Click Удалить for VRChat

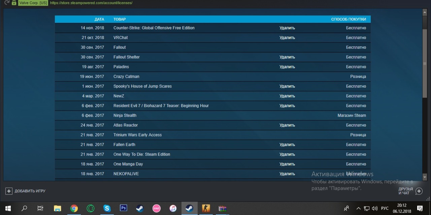[287, 38]
